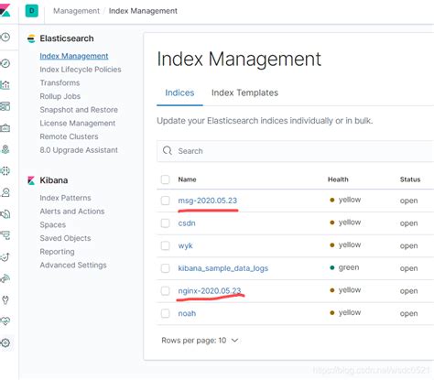This screenshot has height=380, width=434.
Task: Tick the msg-2020.05.23 index checkbox
Action: [x=166, y=201]
